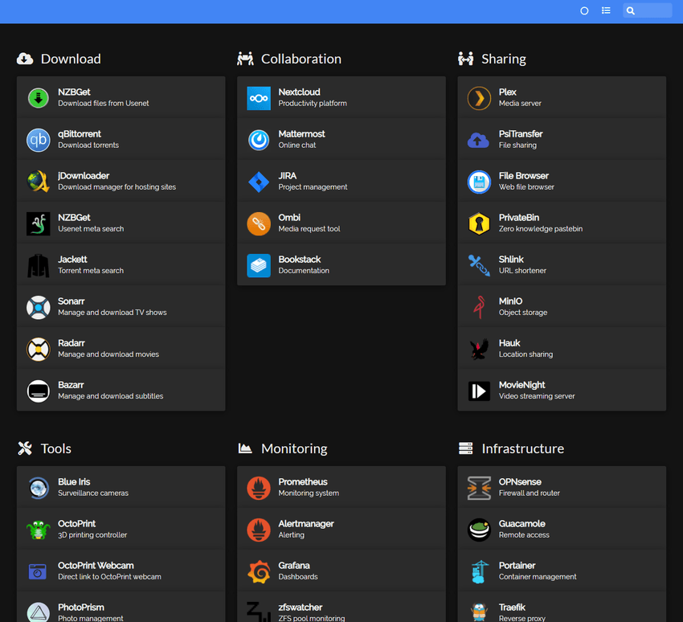Click the jDownloader globe icon
Viewport: 683px width, 622px height.
coord(39,181)
